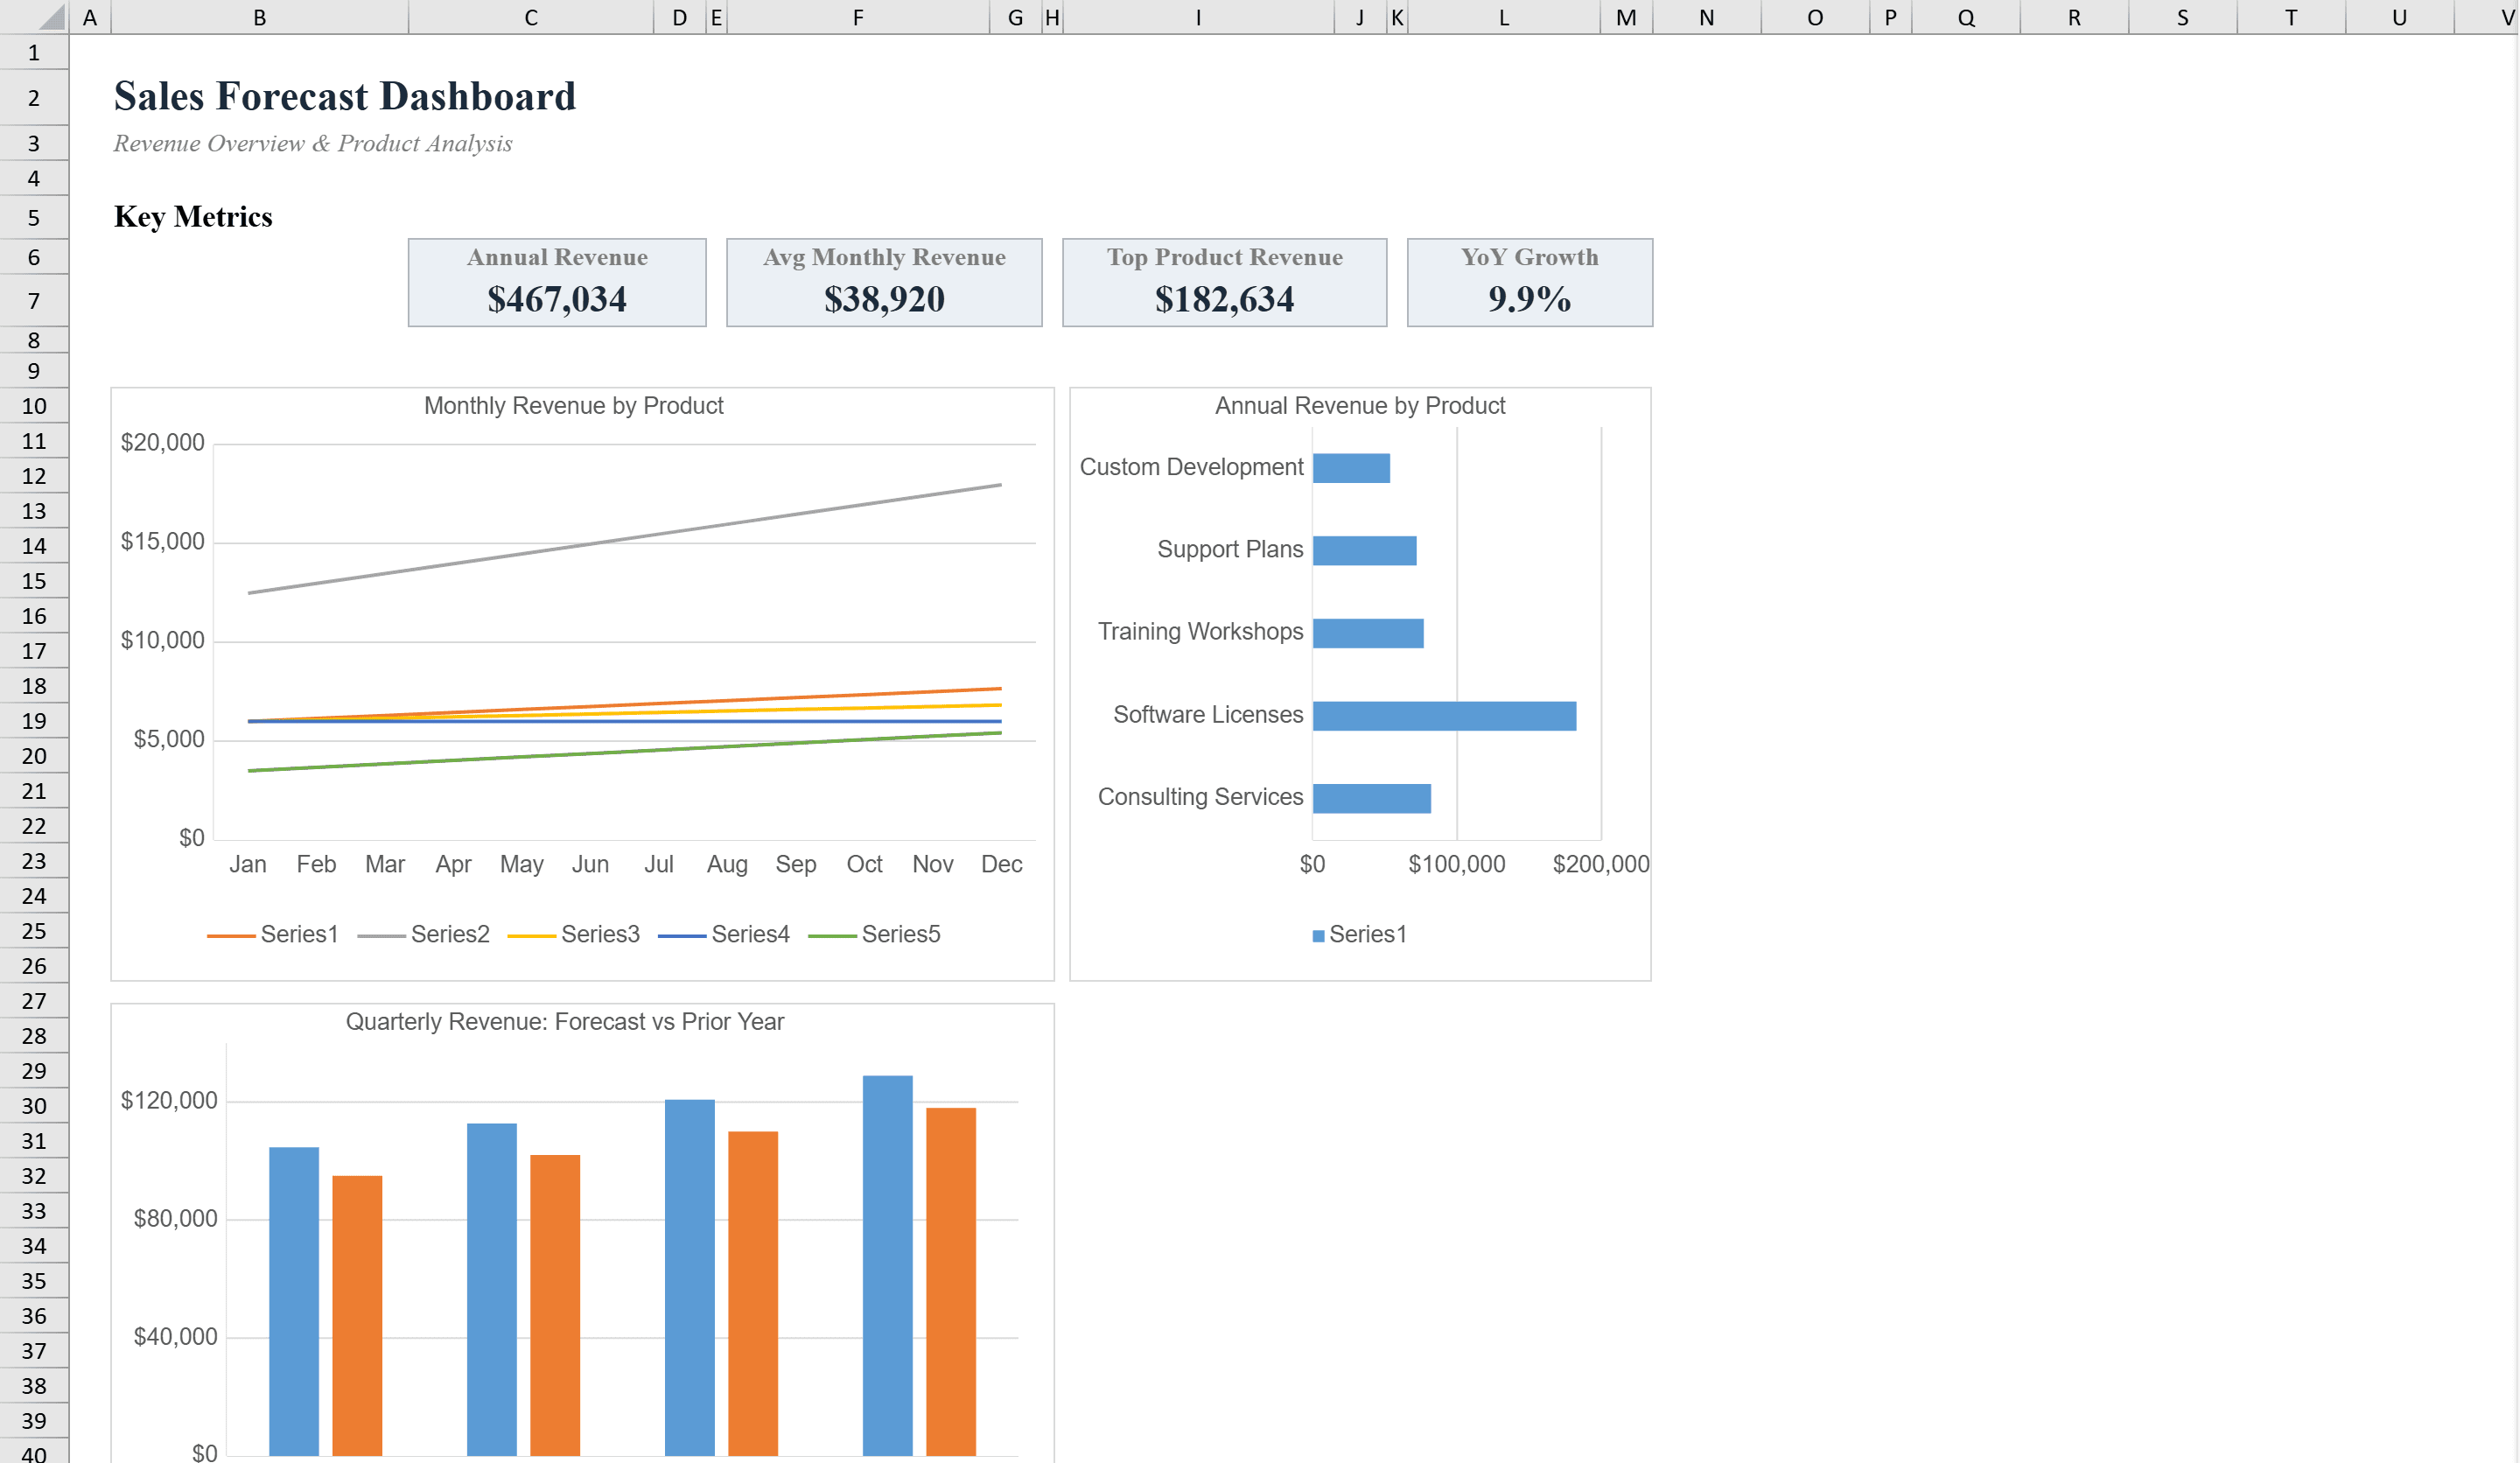The width and height of the screenshot is (2520, 1463).
Task: Select the tallest blue quarterly bar
Action: pos(889,1270)
